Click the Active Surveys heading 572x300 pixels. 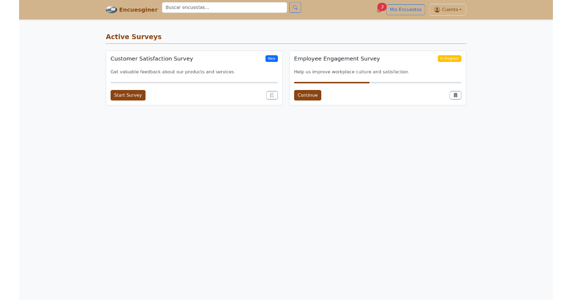[133, 37]
